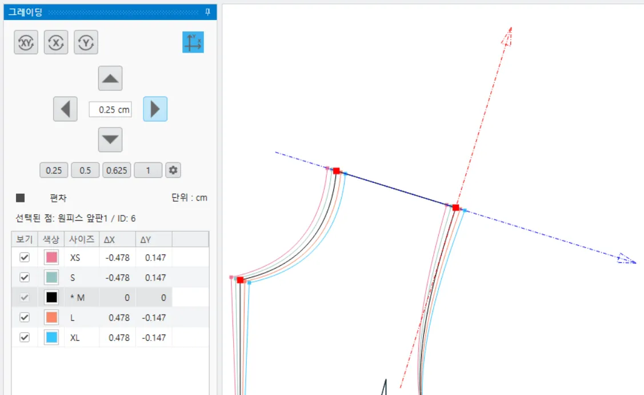
Task: Toggle visibility checkbox for S size
Action: pyautogui.click(x=25, y=277)
